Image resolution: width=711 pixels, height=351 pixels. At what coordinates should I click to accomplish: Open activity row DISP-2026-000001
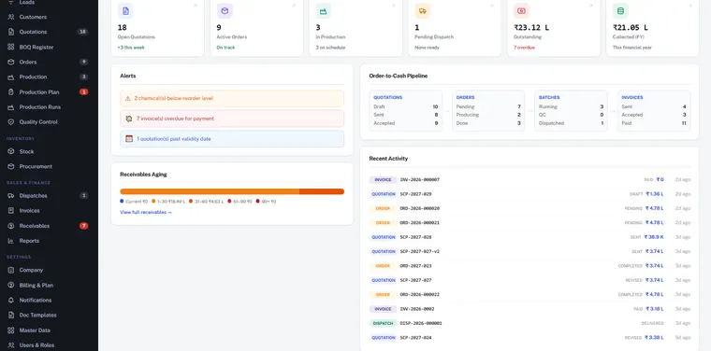coord(530,323)
